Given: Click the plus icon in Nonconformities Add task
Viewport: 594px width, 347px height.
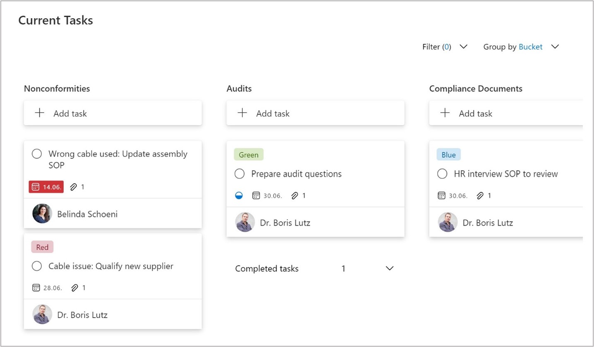Looking at the screenshot, I should [39, 113].
